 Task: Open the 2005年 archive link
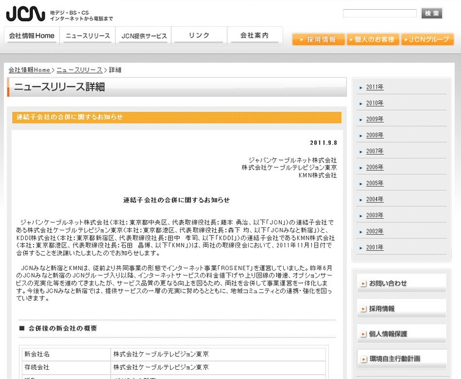pos(375,183)
